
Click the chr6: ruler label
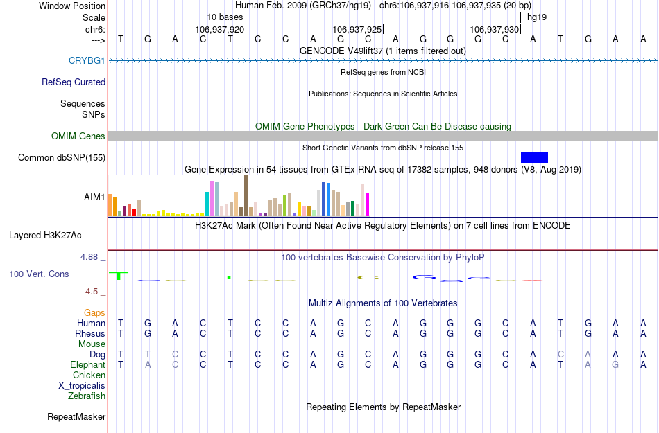(96, 29)
